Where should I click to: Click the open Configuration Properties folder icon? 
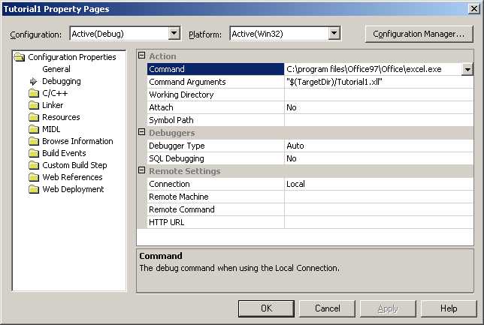point(20,57)
